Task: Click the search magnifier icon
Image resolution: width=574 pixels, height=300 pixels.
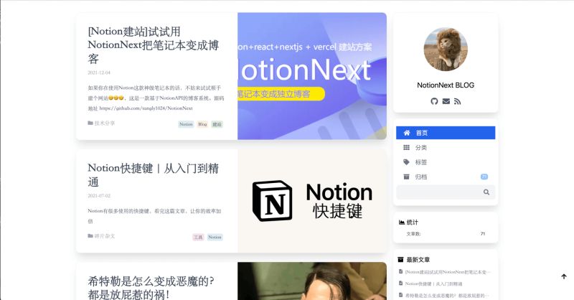Action: point(486,192)
